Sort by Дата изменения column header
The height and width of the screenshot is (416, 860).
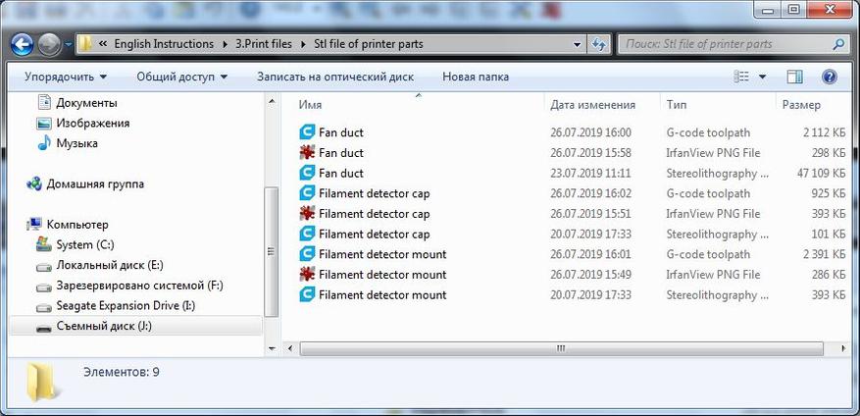pyautogui.click(x=592, y=105)
